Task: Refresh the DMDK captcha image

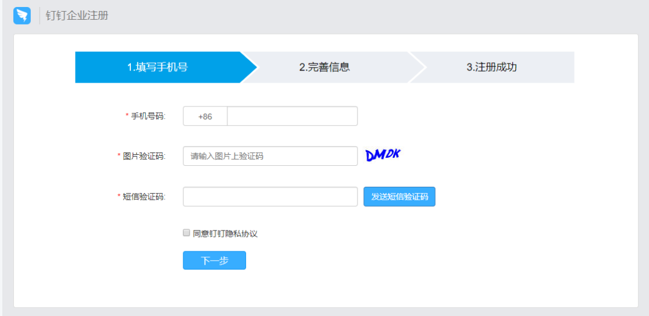Action: pos(383,155)
